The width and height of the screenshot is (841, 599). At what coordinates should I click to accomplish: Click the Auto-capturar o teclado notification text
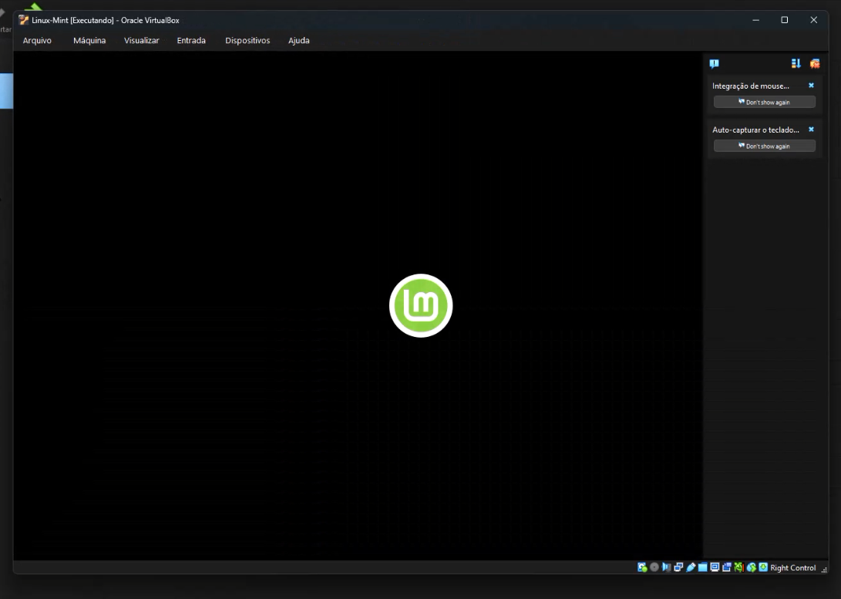[x=755, y=130]
